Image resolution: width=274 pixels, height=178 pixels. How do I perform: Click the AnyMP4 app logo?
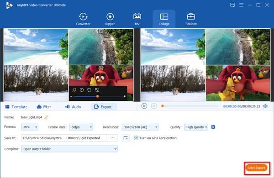pyautogui.click(x=9, y=5)
